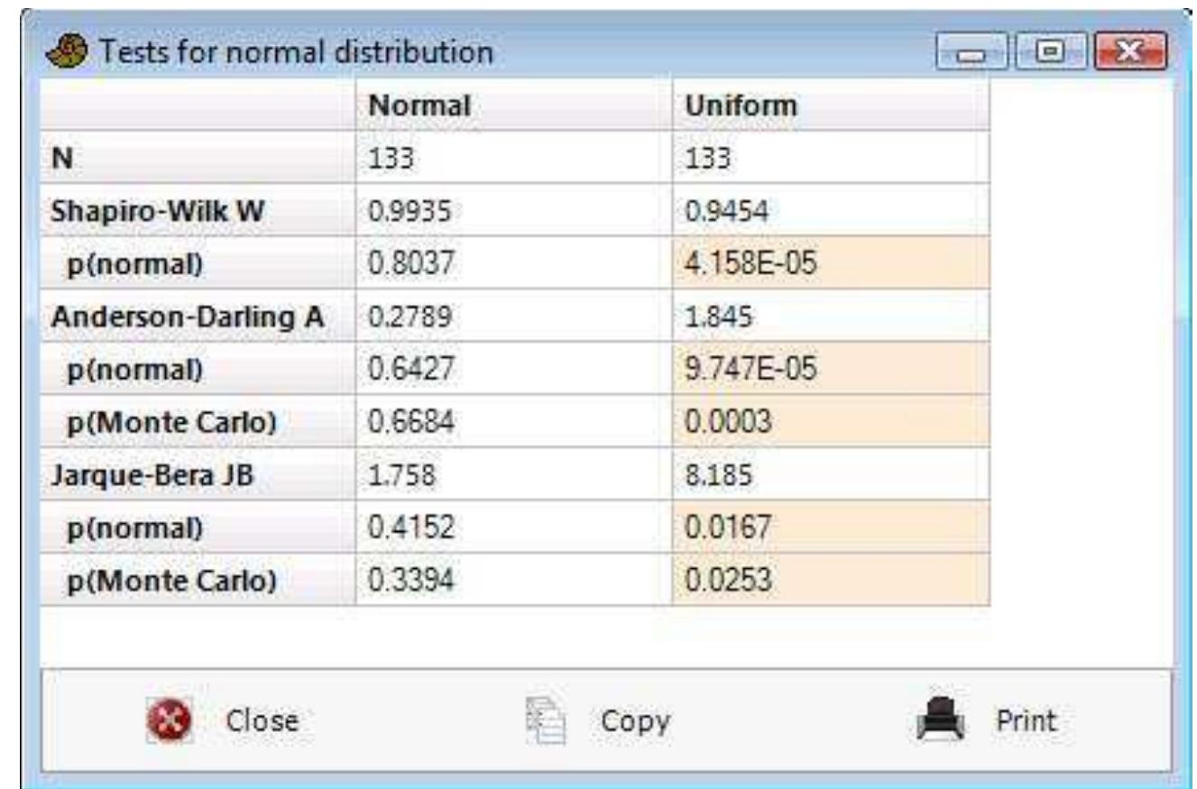The height and width of the screenshot is (789, 1197).
Task: Click the highlighted 4.158E-05 cell
Action: (830, 263)
